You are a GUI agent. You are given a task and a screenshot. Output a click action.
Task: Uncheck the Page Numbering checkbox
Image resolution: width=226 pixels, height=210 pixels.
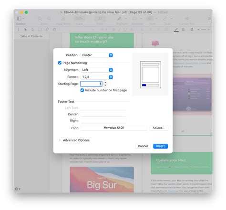(60, 63)
